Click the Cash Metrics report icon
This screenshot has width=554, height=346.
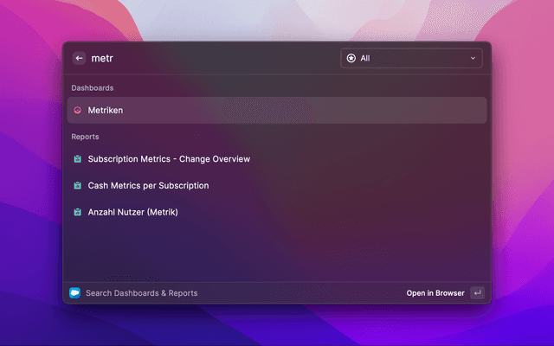[78, 186]
